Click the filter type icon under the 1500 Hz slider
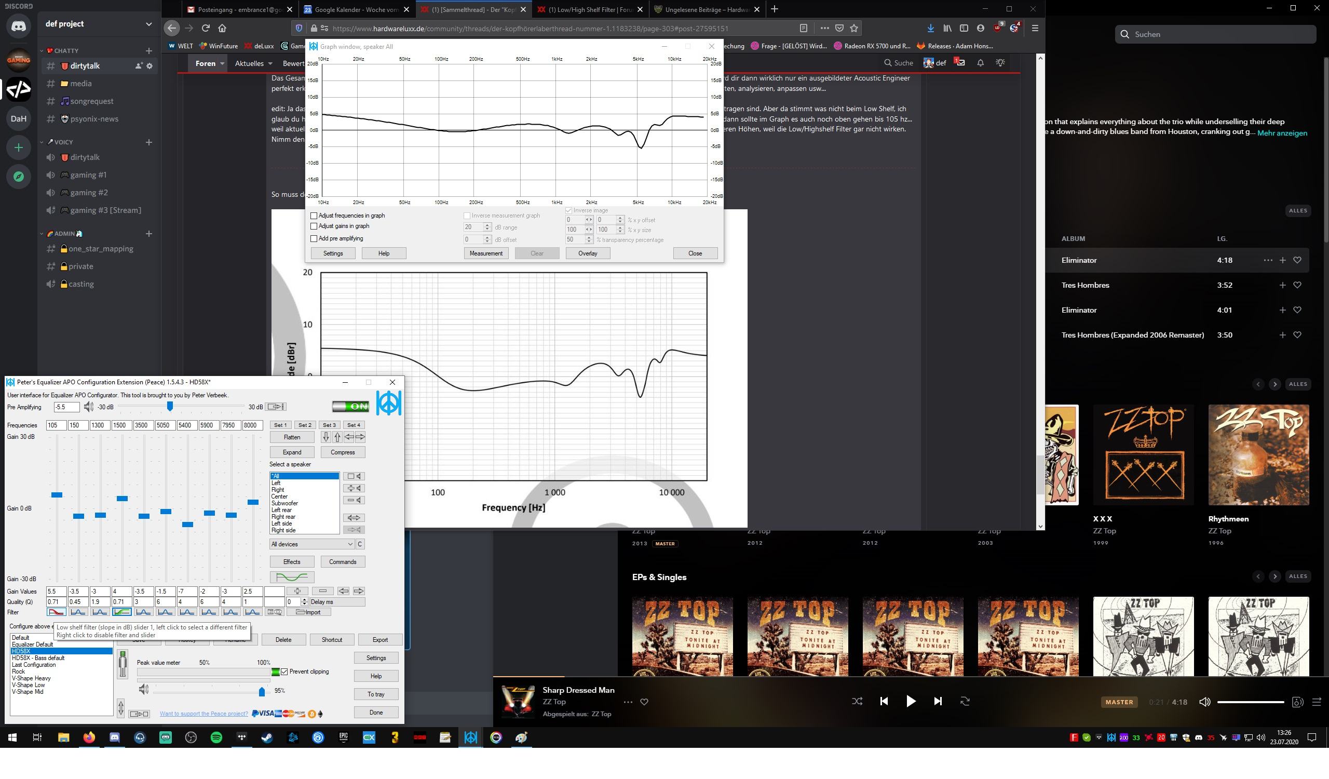This screenshot has width=1329, height=779. click(x=121, y=612)
